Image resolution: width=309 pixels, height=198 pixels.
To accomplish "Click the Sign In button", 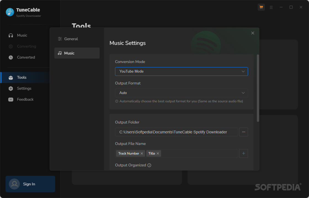I will 30,184.
